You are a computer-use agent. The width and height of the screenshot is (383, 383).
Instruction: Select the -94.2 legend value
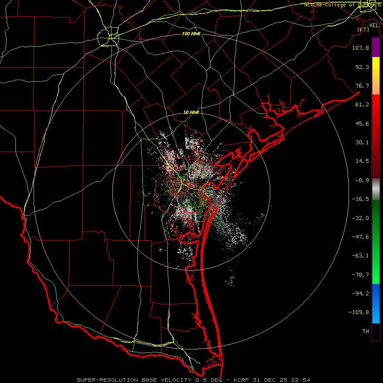tap(360, 293)
